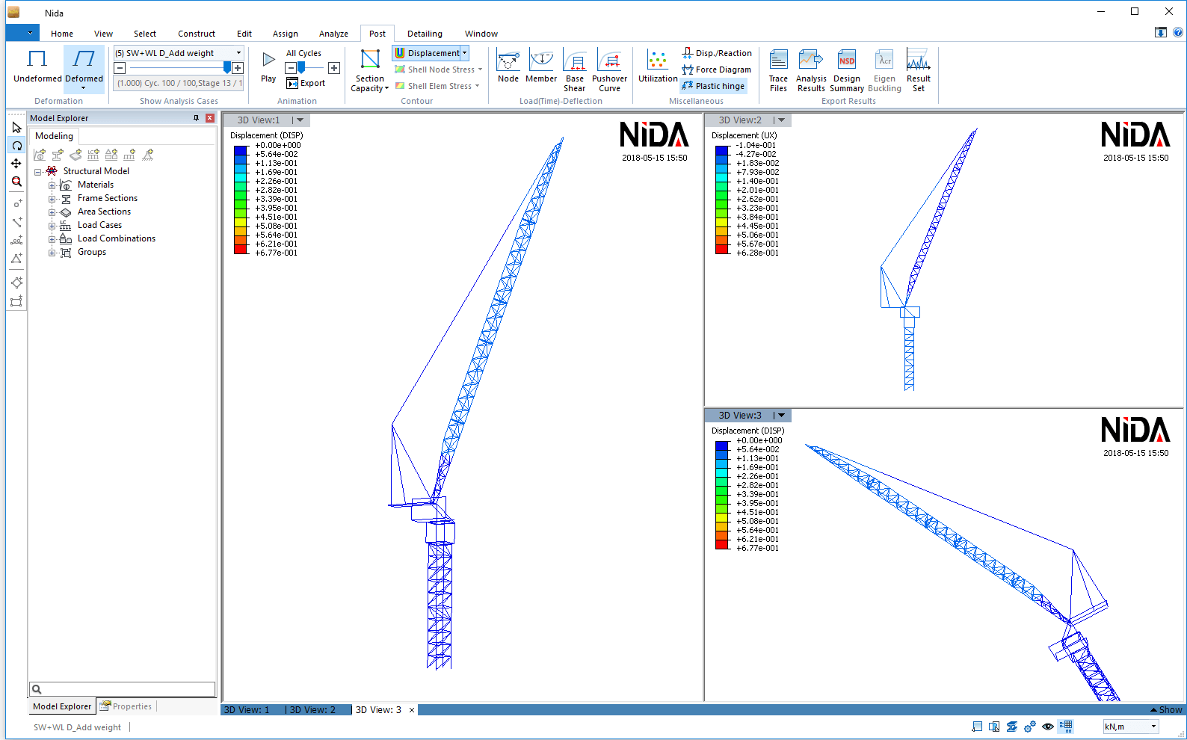1187x740 pixels.
Task: Click the gears settings icon in status bar
Action: (x=1030, y=727)
